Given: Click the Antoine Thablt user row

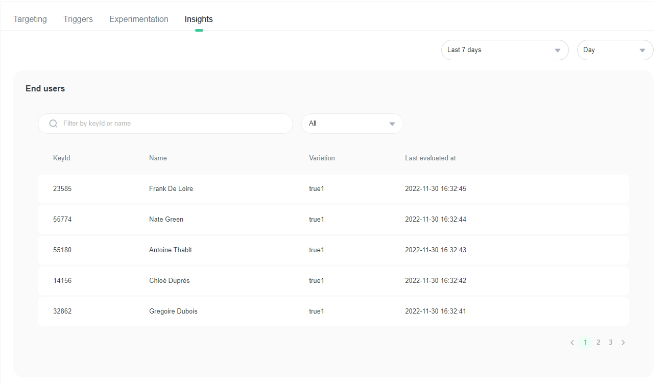Looking at the screenshot, I should pos(333,250).
